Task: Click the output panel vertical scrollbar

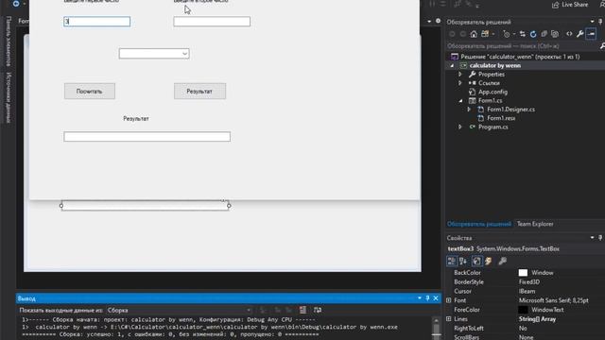Action: coord(437,328)
